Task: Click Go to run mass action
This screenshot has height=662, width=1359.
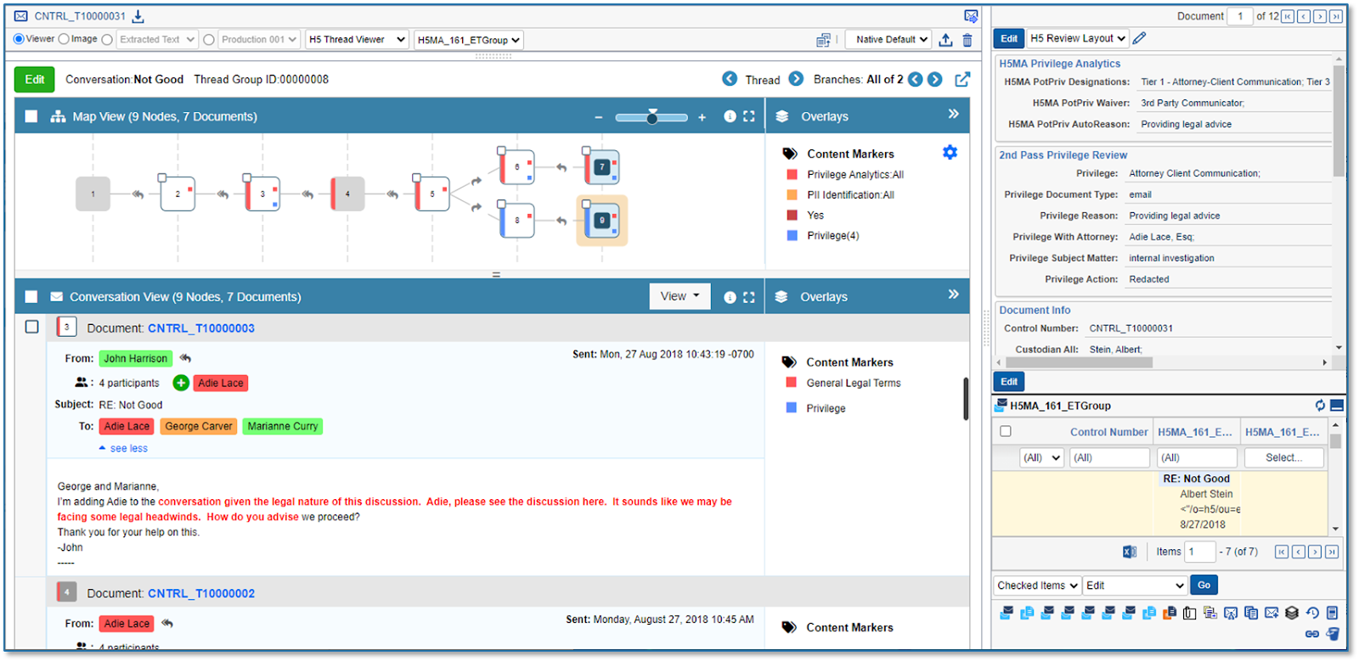Action: [x=1204, y=585]
